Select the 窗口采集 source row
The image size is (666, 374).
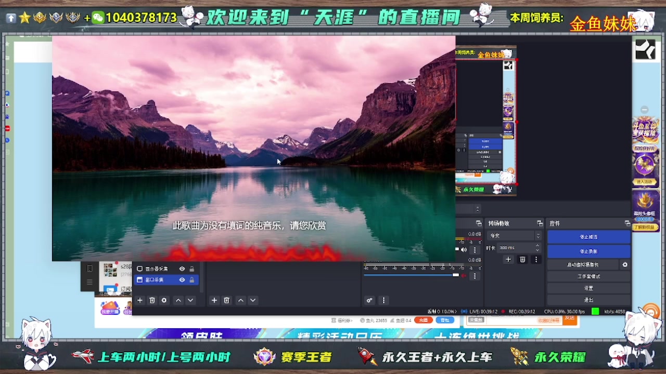(166, 279)
